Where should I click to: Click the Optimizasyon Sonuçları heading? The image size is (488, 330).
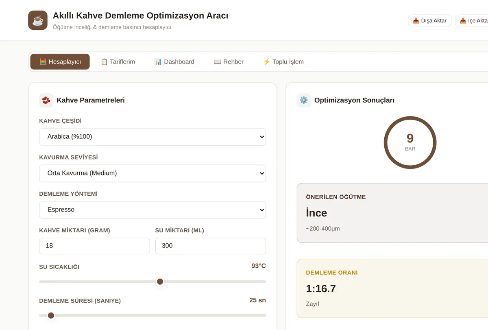coord(354,100)
